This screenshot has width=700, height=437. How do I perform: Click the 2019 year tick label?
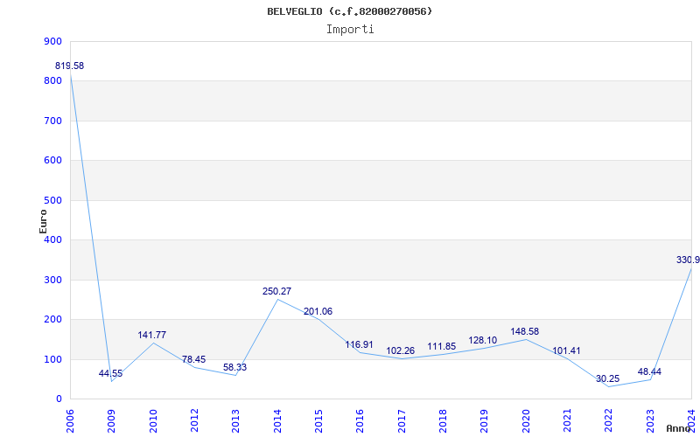485,421
